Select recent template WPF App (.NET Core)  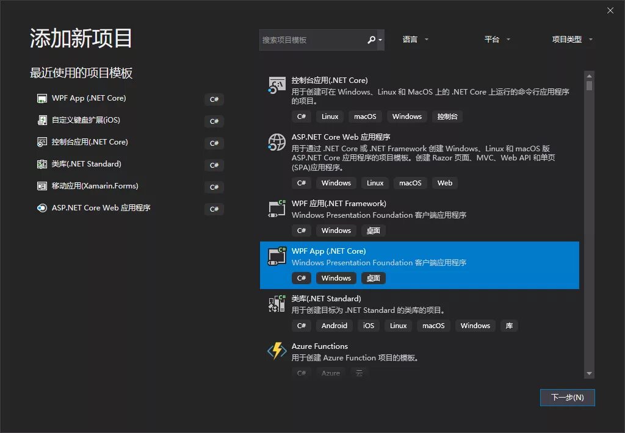[x=89, y=98]
